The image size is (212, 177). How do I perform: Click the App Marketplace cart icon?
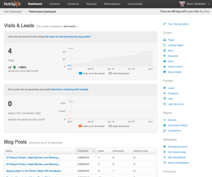pyautogui.click(x=165, y=157)
